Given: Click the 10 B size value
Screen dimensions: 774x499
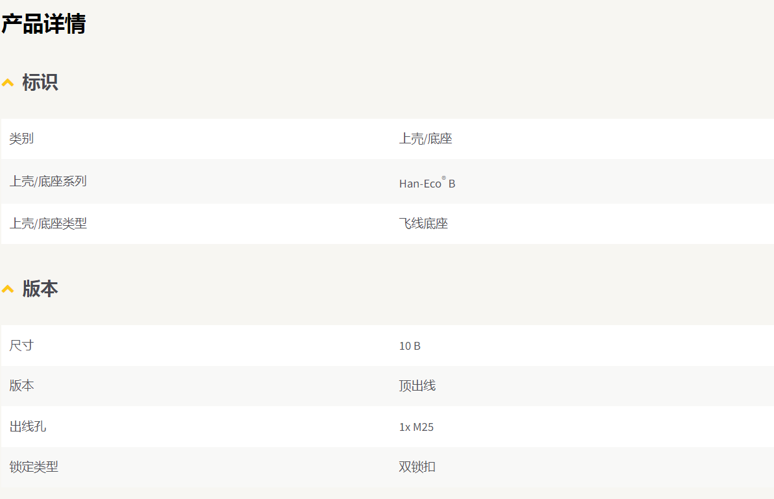Looking at the screenshot, I should (x=410, y=346).
